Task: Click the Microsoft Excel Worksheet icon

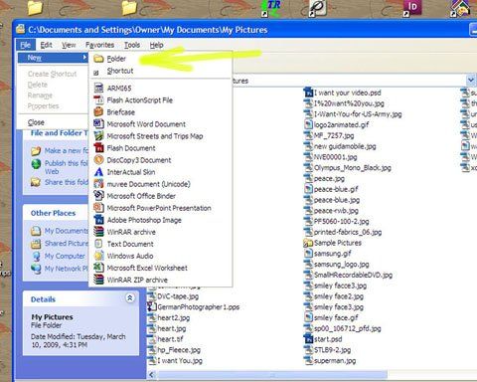Action: click(98, 268)
